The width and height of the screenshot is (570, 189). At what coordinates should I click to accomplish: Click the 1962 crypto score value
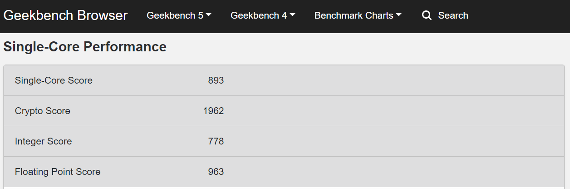point(214,111)
